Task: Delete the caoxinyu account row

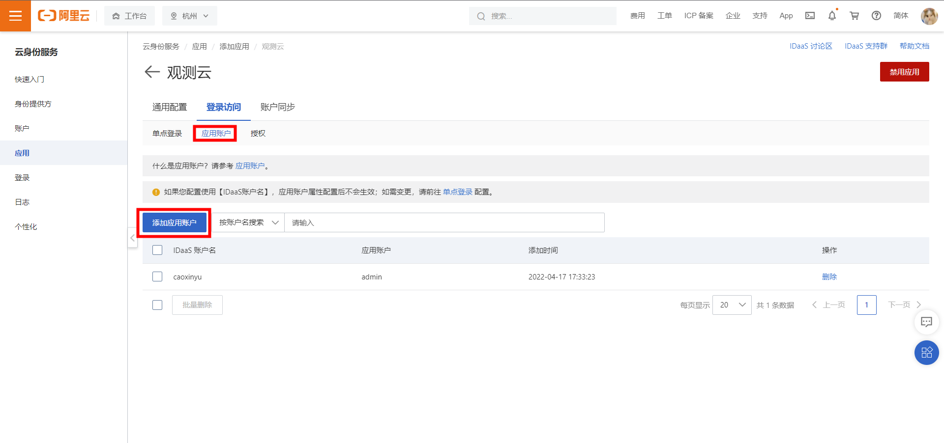Action: tap(829, 277)
